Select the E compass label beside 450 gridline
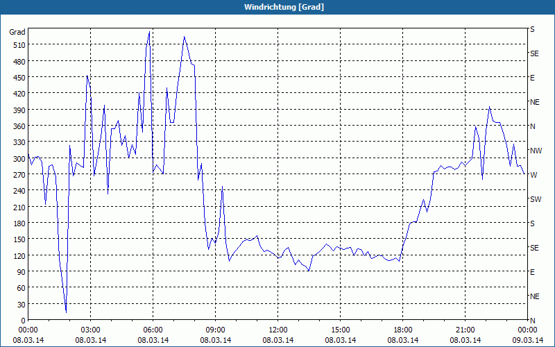Image resolution: width=555 pixels, height=347 pixels. click(x=532, y=78)
